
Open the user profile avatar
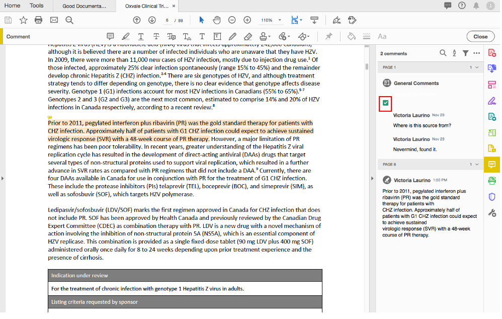pyautogui.click(x=490, y=6)
